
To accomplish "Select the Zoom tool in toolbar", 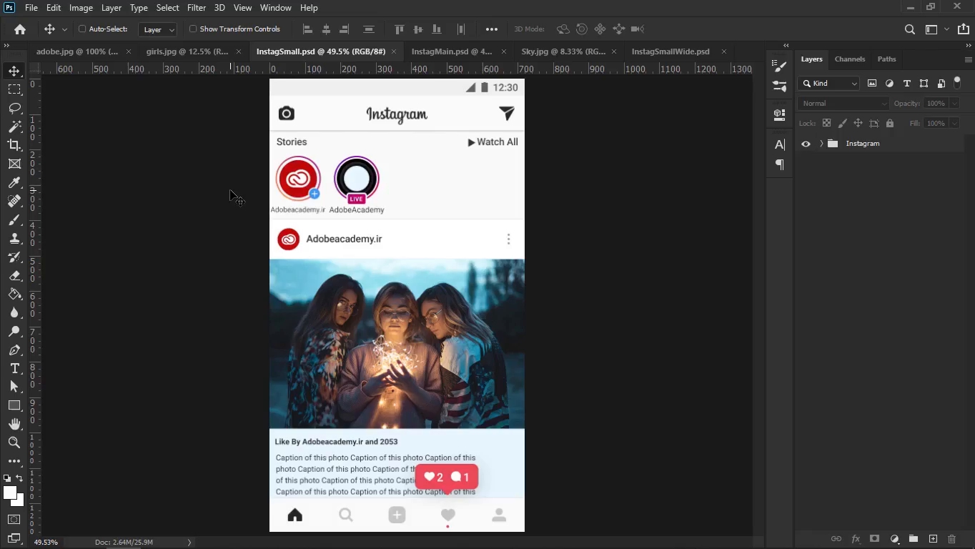I will tap(14, 442).
